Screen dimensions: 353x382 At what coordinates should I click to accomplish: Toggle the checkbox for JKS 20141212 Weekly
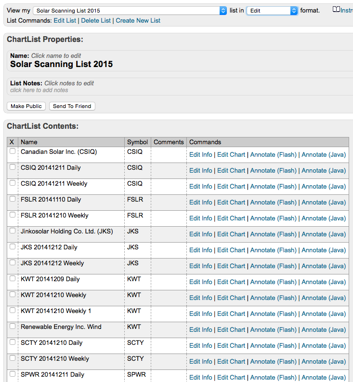[13, 263]
